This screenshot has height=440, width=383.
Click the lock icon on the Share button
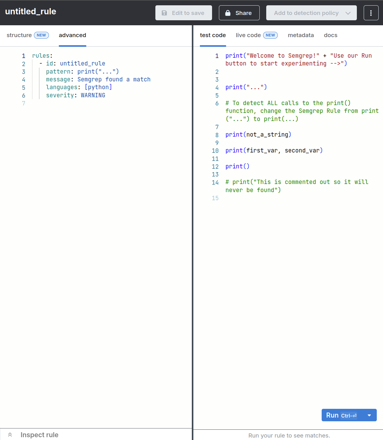point(228,13)
